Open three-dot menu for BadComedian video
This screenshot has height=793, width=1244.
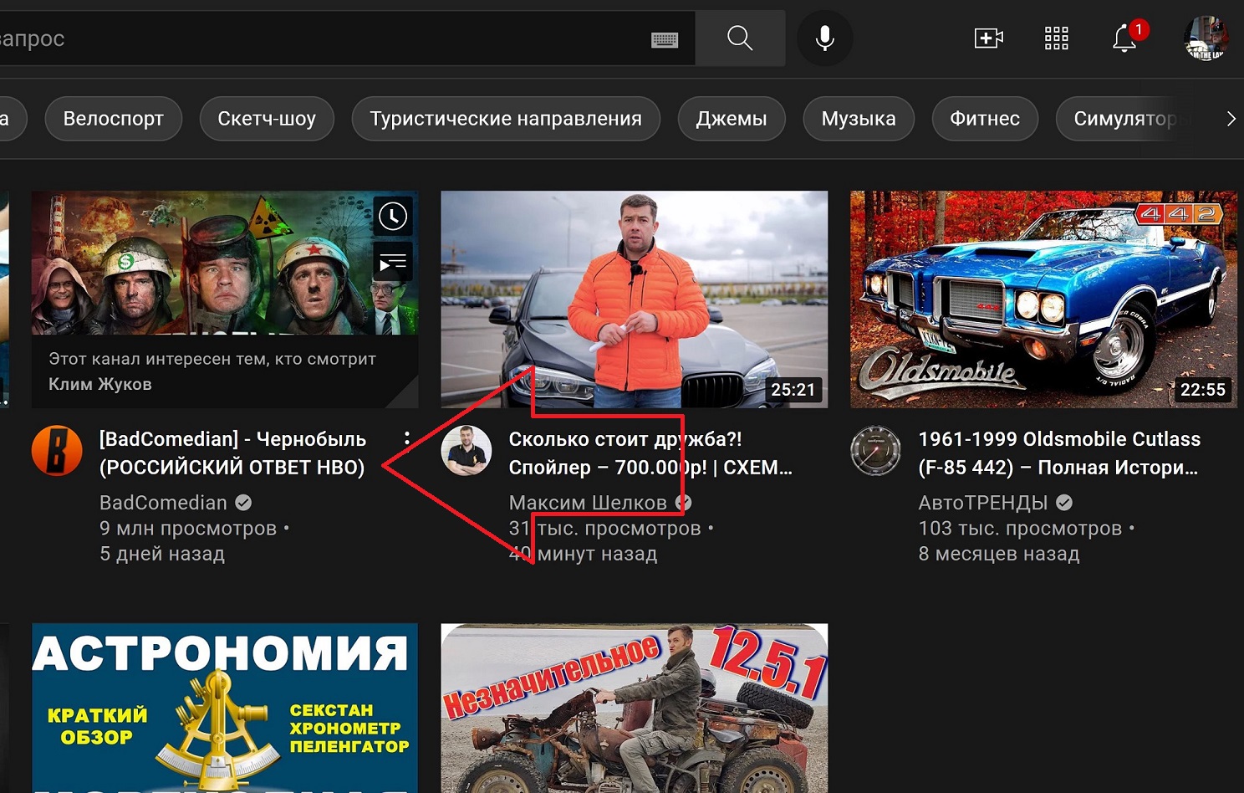[406, 438]
